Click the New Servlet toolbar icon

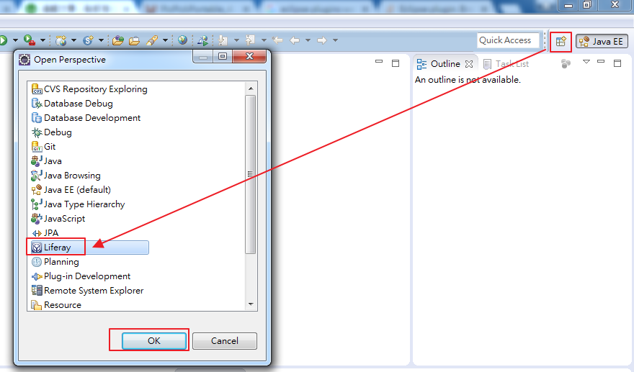tap(88, 40)
